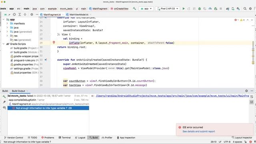The height and width of the screenshot is (144, 256).
Task: Open the Profiler tool window
Action: [x=107, y=138]
